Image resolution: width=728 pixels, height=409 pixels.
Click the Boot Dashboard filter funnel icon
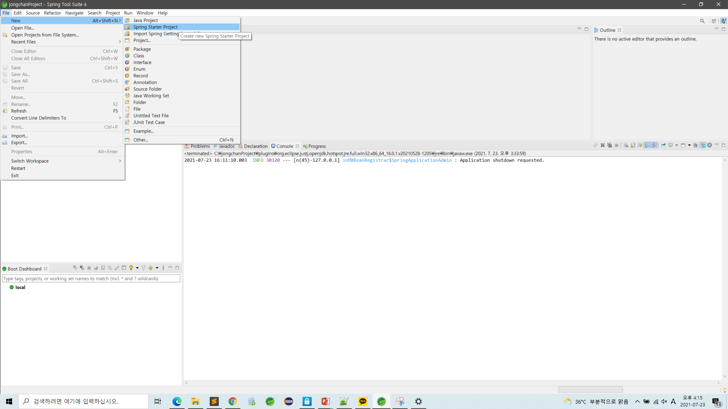(143, 268)
